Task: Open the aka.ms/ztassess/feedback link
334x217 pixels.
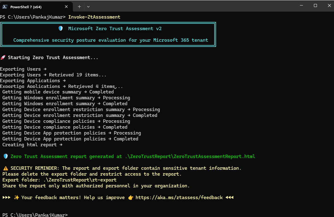Action: (179, 198)
